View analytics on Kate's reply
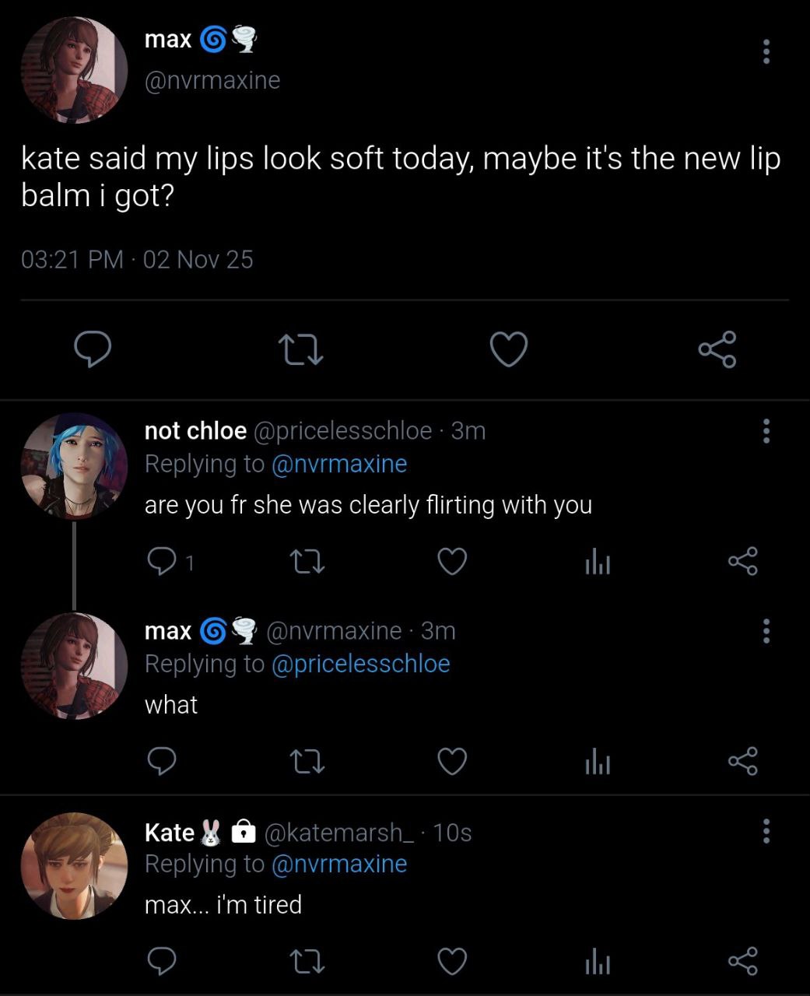The height and width of the screenshot is (996, 810). (597, 963)
